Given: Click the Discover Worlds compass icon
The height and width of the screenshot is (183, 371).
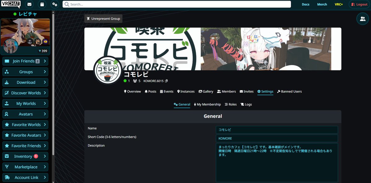Looking at the screenshot, I should [6, 93].
